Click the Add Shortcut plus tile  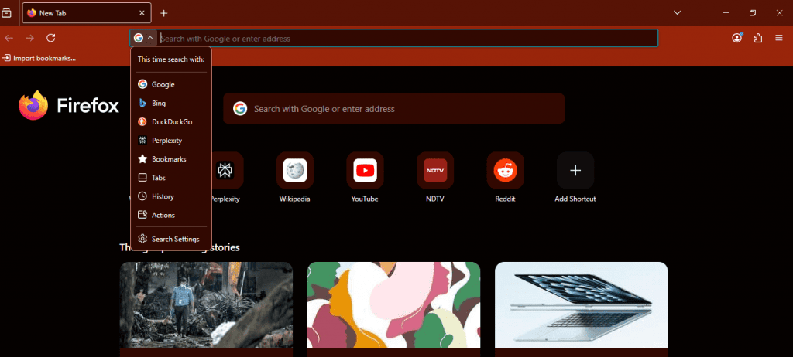tap(575, 171)
